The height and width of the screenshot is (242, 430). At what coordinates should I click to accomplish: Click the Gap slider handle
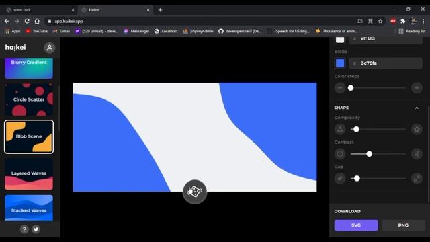click(x=357, y=179)
